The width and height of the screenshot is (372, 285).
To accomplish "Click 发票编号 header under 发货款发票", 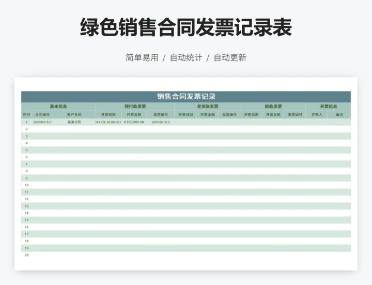I will point(229,115).
